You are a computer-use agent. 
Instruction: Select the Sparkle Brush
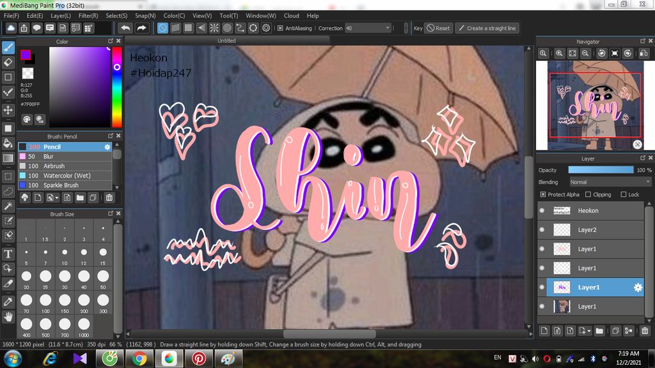pos(65,185)
